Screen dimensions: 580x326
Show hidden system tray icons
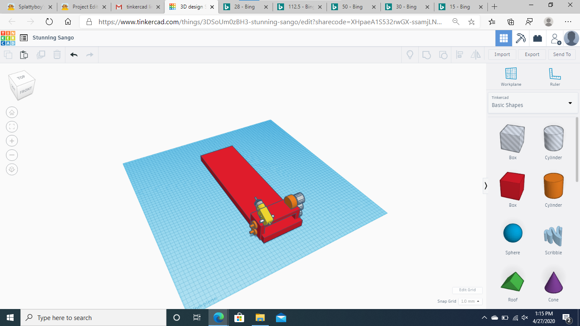[484, 318]
